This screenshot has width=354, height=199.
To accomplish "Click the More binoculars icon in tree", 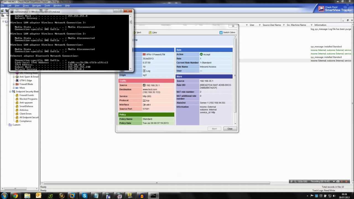I will coord(17,88).
